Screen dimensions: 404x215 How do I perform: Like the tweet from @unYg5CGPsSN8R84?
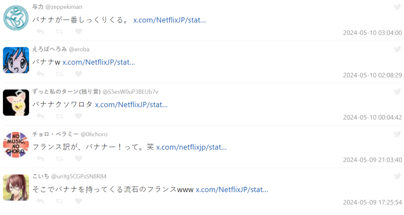click(78, 201)
